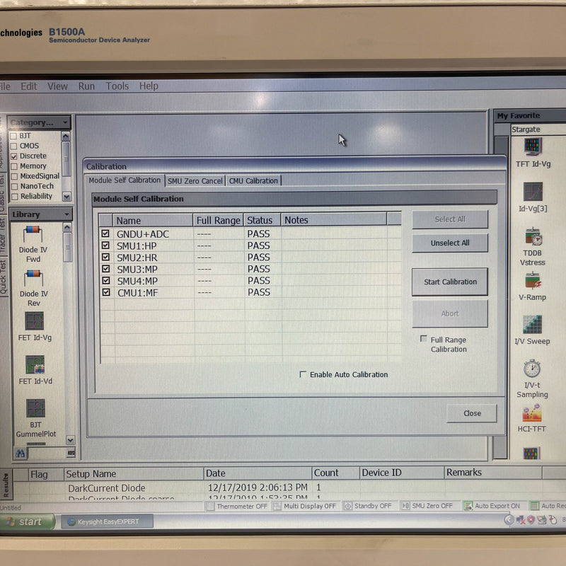Enable Auto Calibration checkbox
The width and height of the screenshot is (566, 566).
point(304,374)
